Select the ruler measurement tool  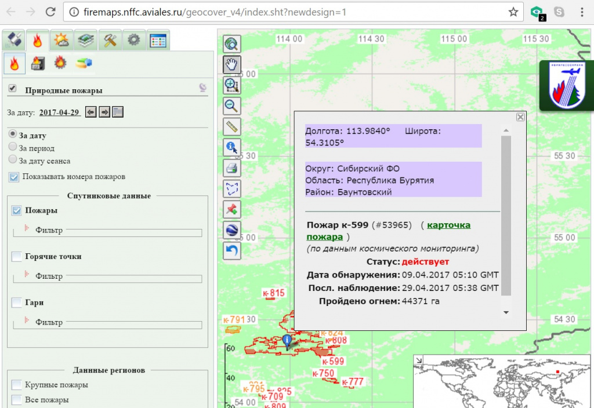point(231,126)
